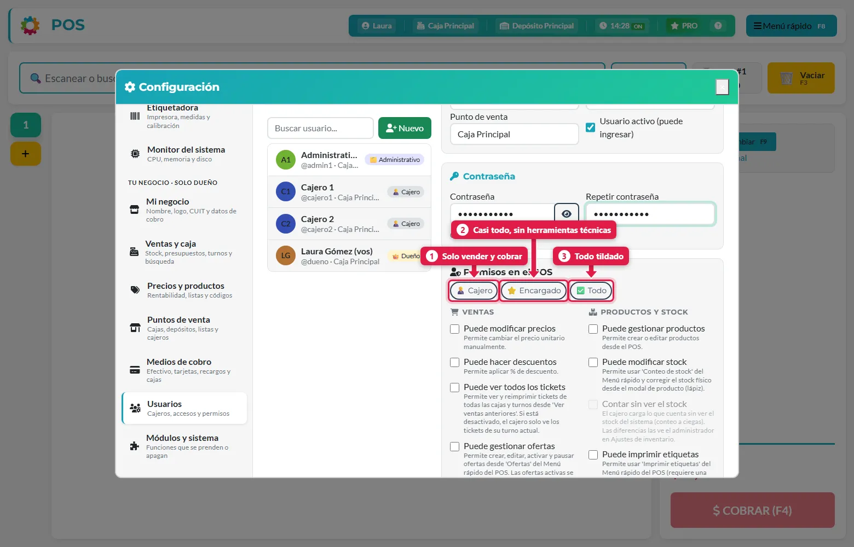Toggle Usuario activo checkbox
Image resolution: width=854 pixels, height=547 pixels.
[x=591, y=127]
